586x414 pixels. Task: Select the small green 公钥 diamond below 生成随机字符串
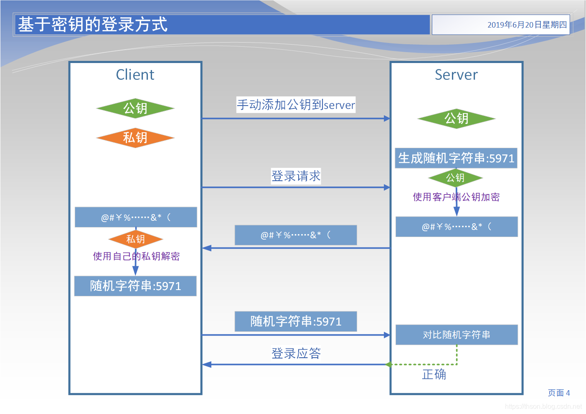456,178
